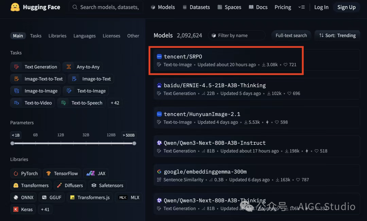Click the Any-to-Any task icon
Screen dimensions: 367x221
tap(69, 67)
